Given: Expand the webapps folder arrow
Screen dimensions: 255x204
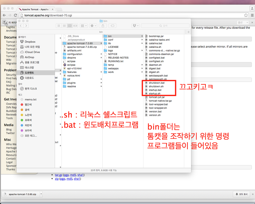Looking at the screenshot, I should [x=142, y=69].
